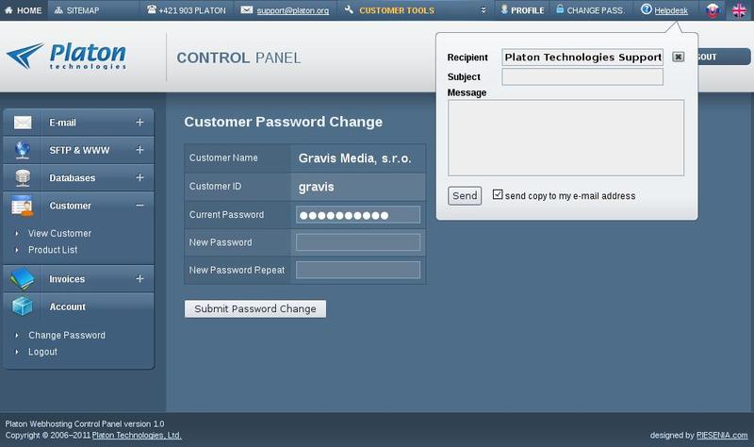Screen dimensions: 754x447
Task: Send the helpdesk message
Action: click(x=465, y=196)
